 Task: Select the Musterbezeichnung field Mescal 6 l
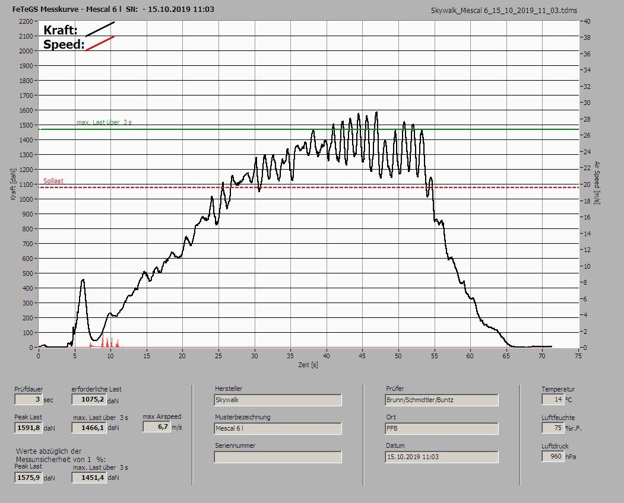click(x=278, y=429)
